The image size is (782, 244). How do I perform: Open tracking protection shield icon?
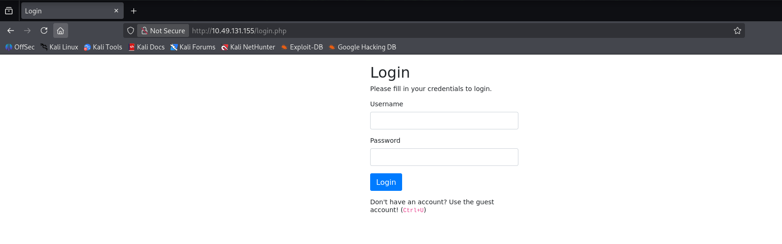coord(131,30)
